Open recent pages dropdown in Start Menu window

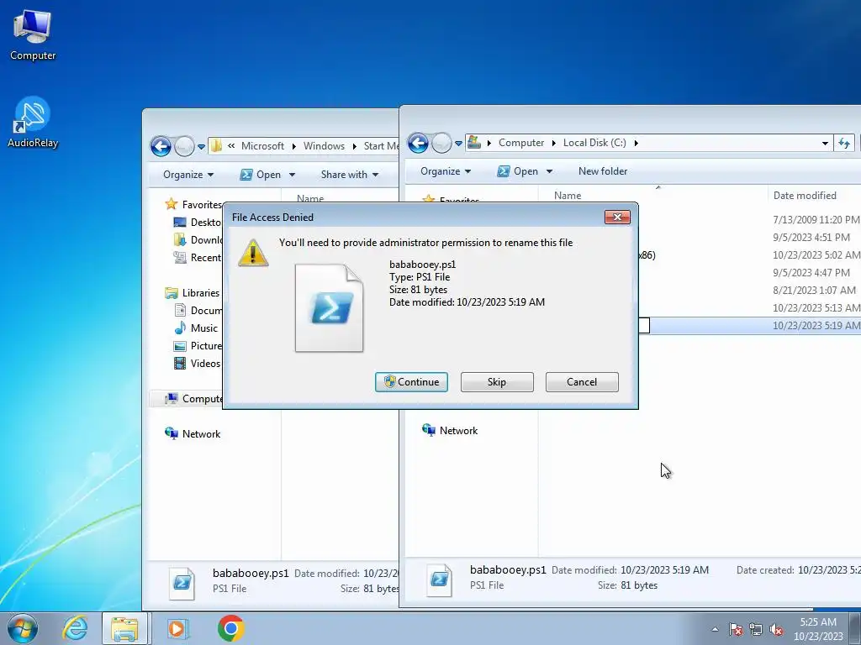point(202,146)
